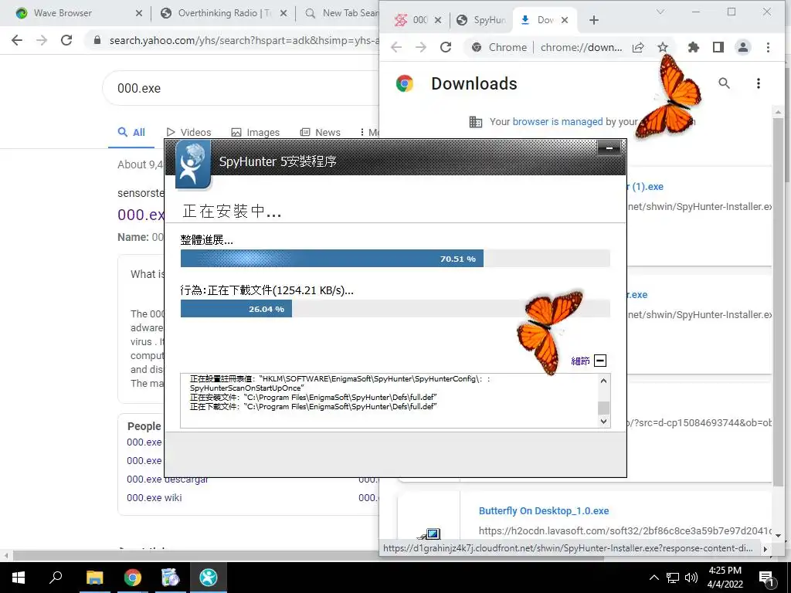Open Chrome three-dot main menu

coord(768,47)
